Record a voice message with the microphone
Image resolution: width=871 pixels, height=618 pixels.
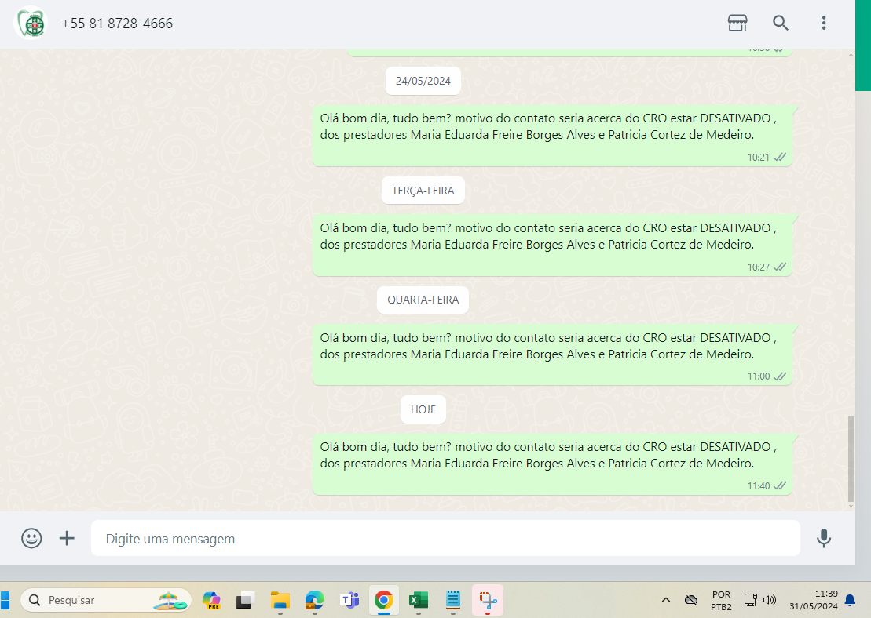pyautogui.click(x=824, y=538)
